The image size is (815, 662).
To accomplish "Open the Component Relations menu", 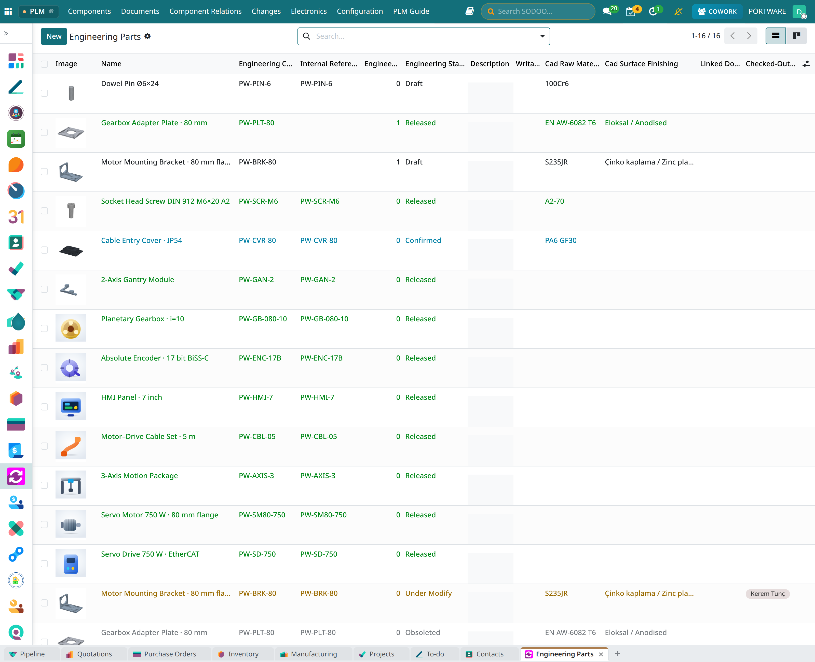I will 205,11.
